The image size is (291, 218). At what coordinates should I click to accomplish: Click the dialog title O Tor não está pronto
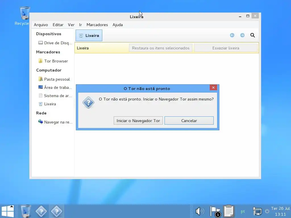click(147, 89)
